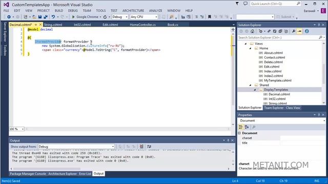
Task: Click the Home icon in Solution Explorer
Action: click(x=253, y=31)
